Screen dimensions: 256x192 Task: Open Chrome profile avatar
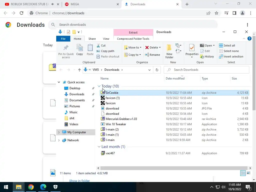(242, 13)
